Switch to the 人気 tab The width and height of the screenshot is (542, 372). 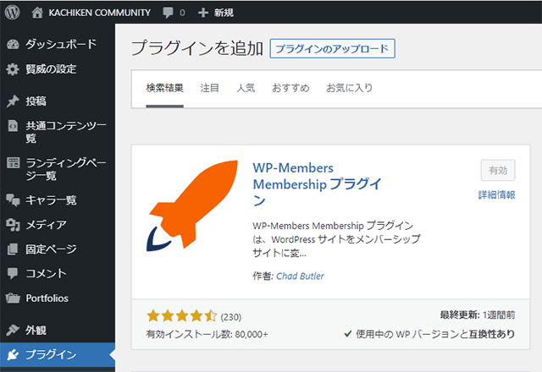tap(246, 88)
